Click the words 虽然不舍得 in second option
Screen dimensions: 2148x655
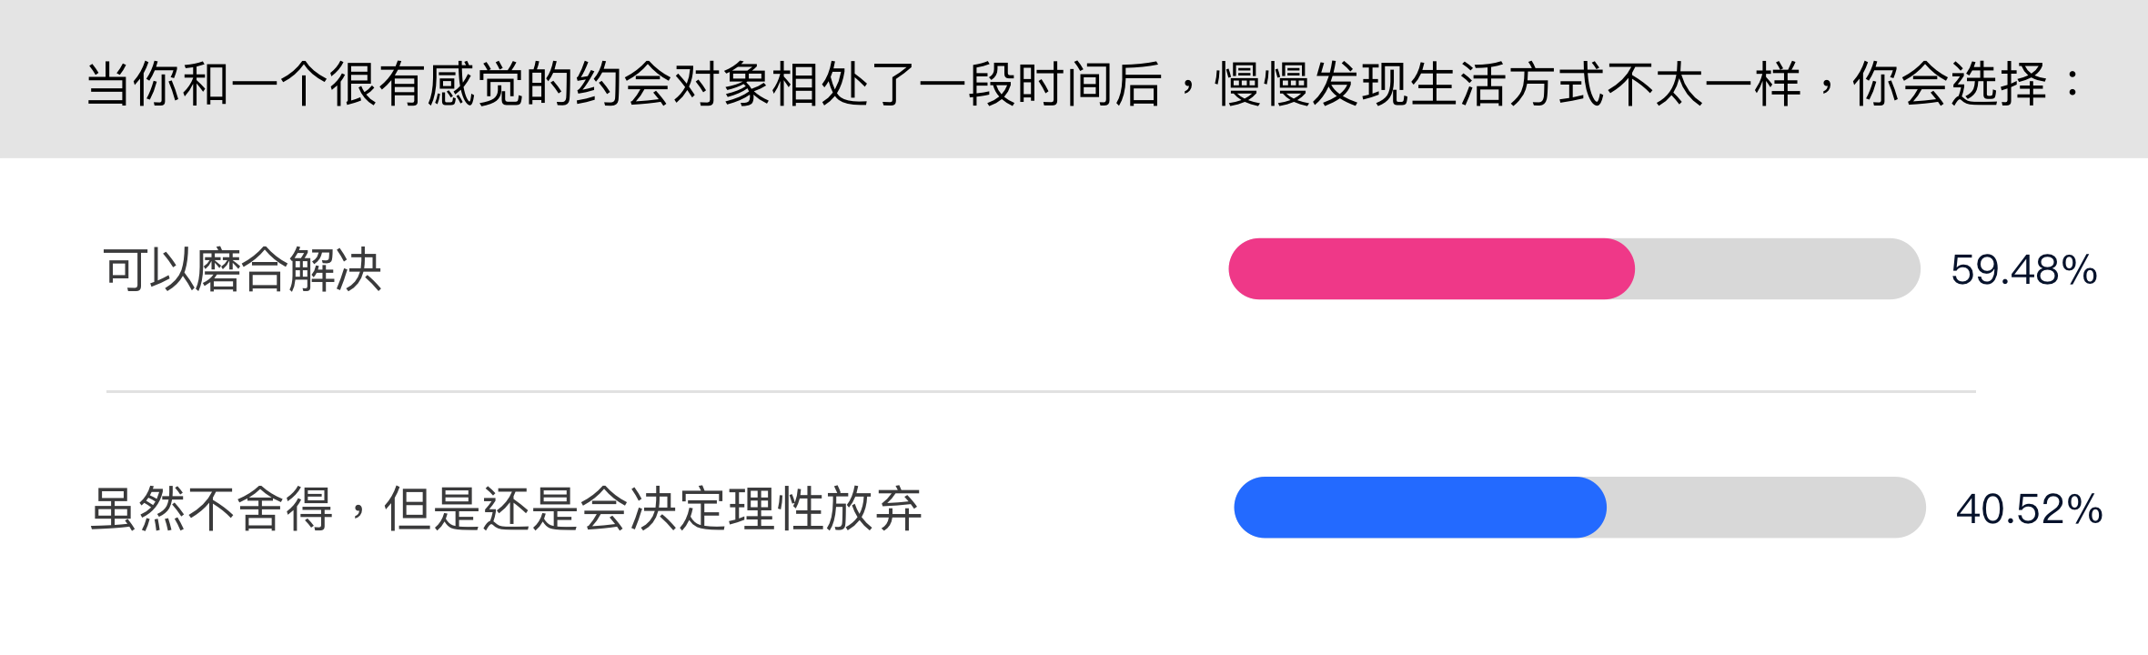[211, 509]
